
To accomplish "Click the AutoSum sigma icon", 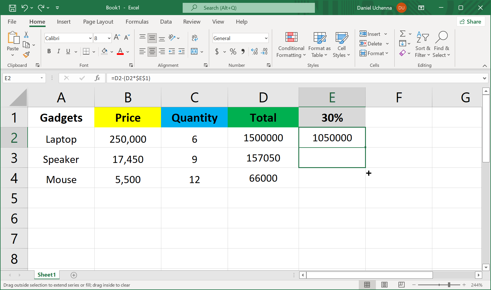I will pyautogui.click(x=402, y=34).
